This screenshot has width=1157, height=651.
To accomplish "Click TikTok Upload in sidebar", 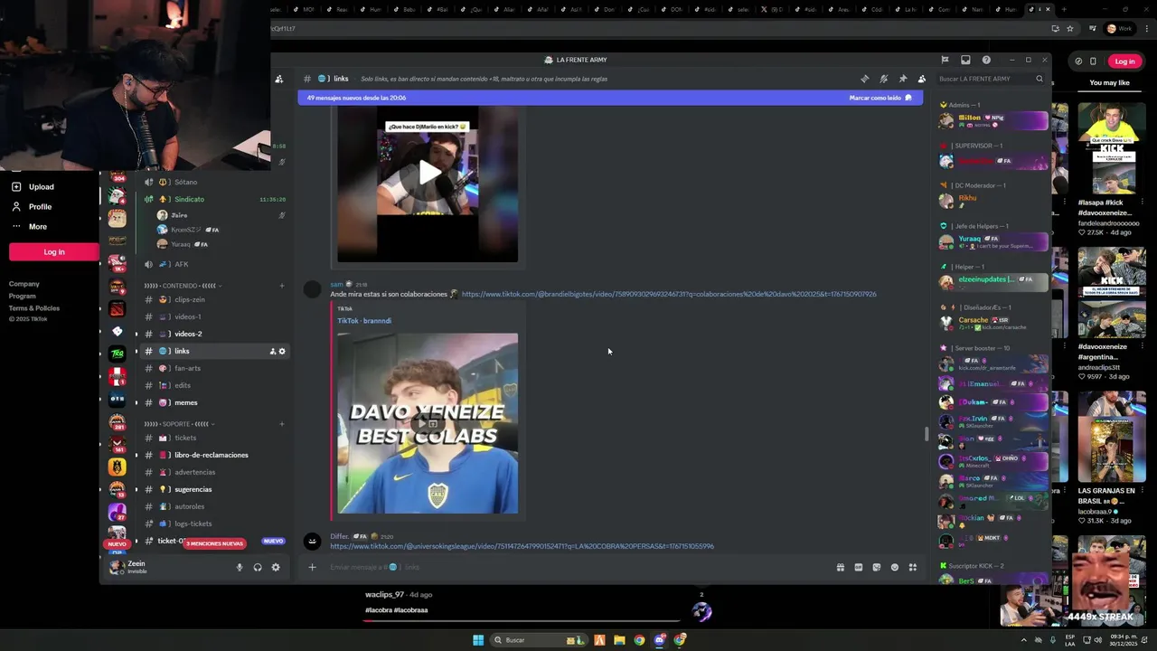I will [x=33, y=187].
